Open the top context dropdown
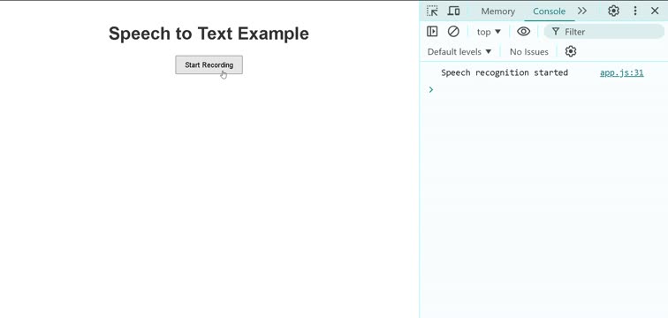 pyautogui.click(x=489, y=32)
